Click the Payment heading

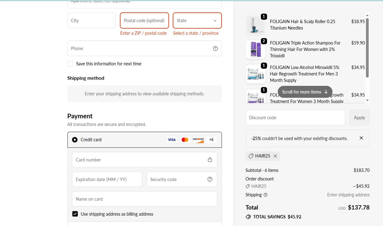[x=80, y=116]
